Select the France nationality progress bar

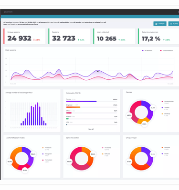92,101
